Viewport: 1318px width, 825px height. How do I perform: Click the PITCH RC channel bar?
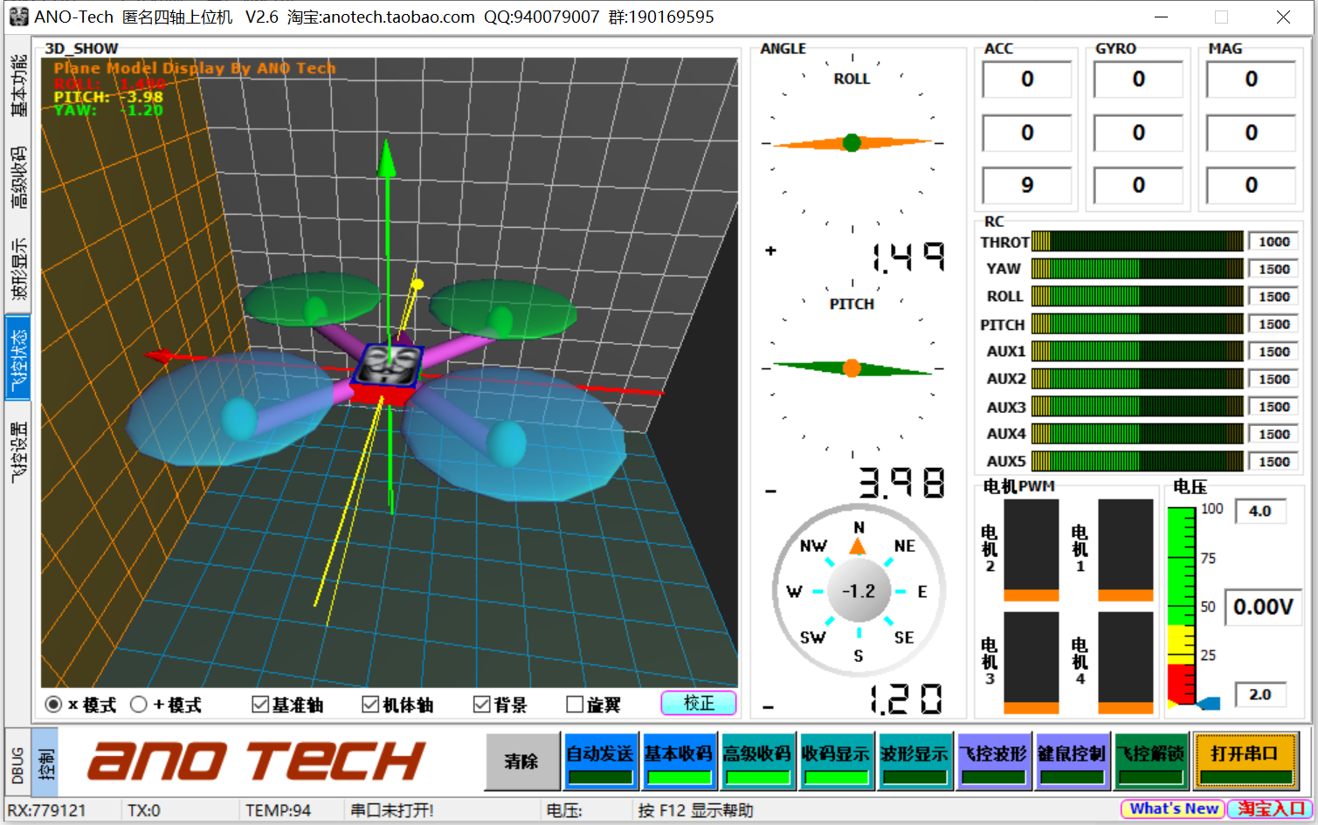1137,324
